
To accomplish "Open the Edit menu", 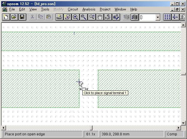I will pos(22,9).
